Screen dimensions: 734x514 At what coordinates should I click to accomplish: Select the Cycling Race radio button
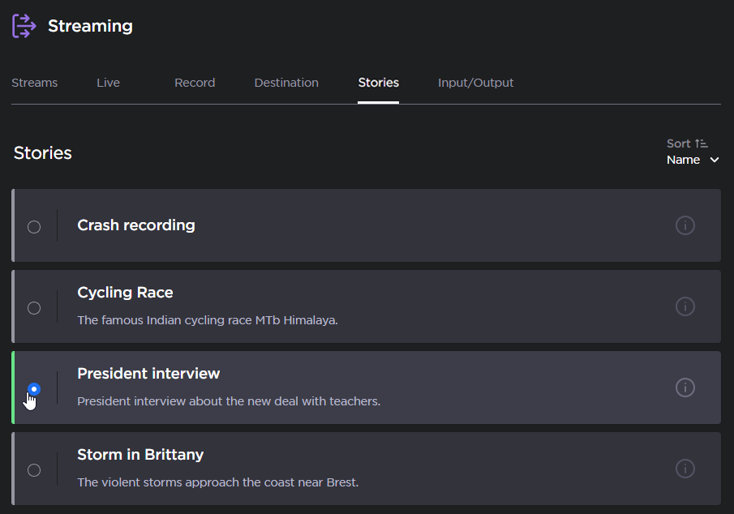click(34, 308)
